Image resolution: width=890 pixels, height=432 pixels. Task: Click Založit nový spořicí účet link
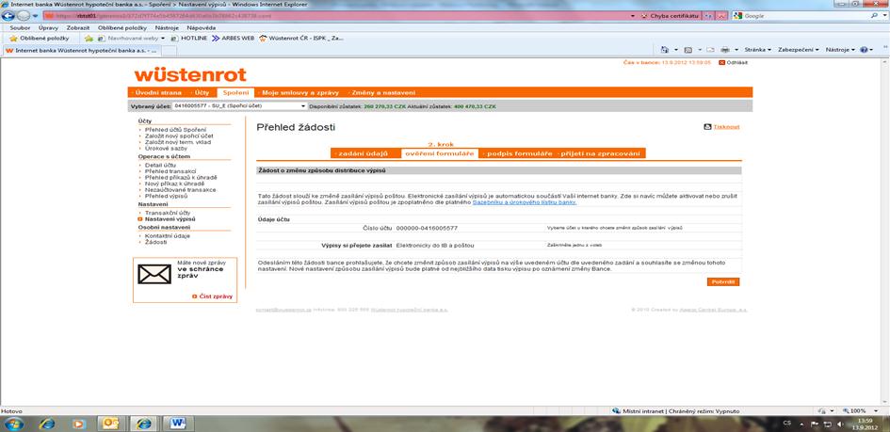click(x=179, y=136)
